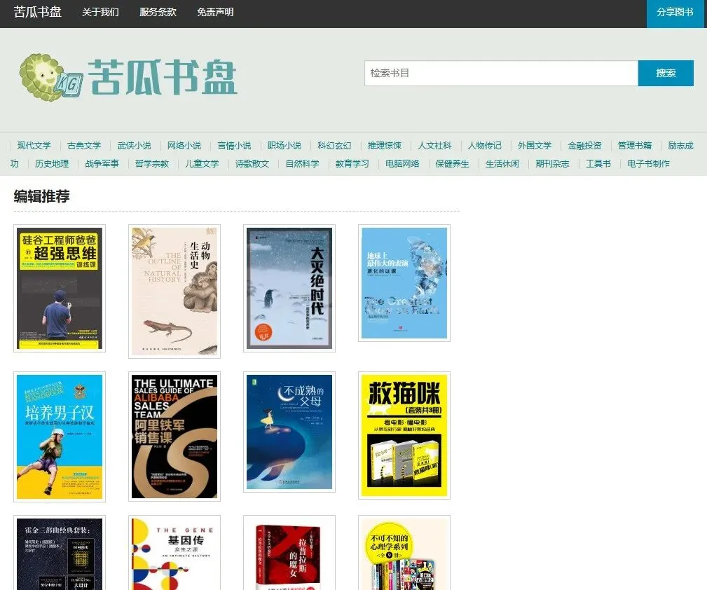Open the 地球上最伟大的表演 book cover
This screenshot has width=707, height=590.
click(x=404, y=283)
